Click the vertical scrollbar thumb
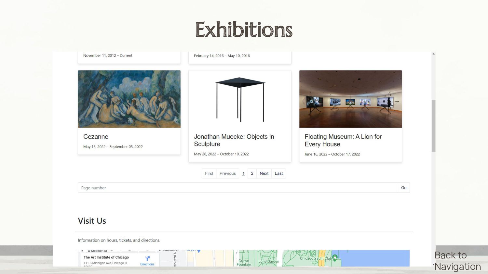The height and width of the screenshot is (274, 488). pyautogui.click(x=433, y=126)
